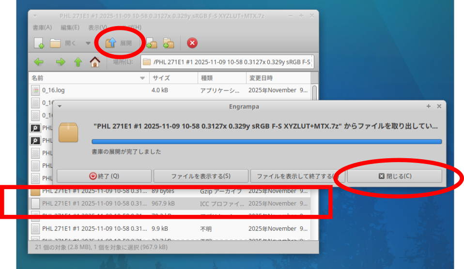Open the dropdown arrow beside 開く
Image resolution: width=464 pixels, height=269 pixels.
pyautogui.click(x=88, y=43)
